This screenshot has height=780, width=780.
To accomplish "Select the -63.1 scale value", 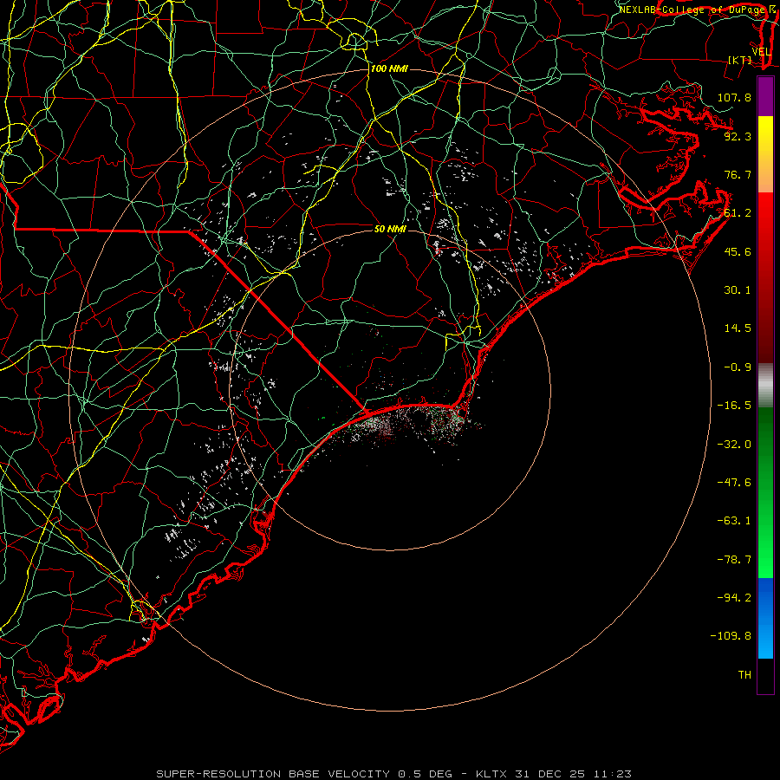I will [734, 521].
